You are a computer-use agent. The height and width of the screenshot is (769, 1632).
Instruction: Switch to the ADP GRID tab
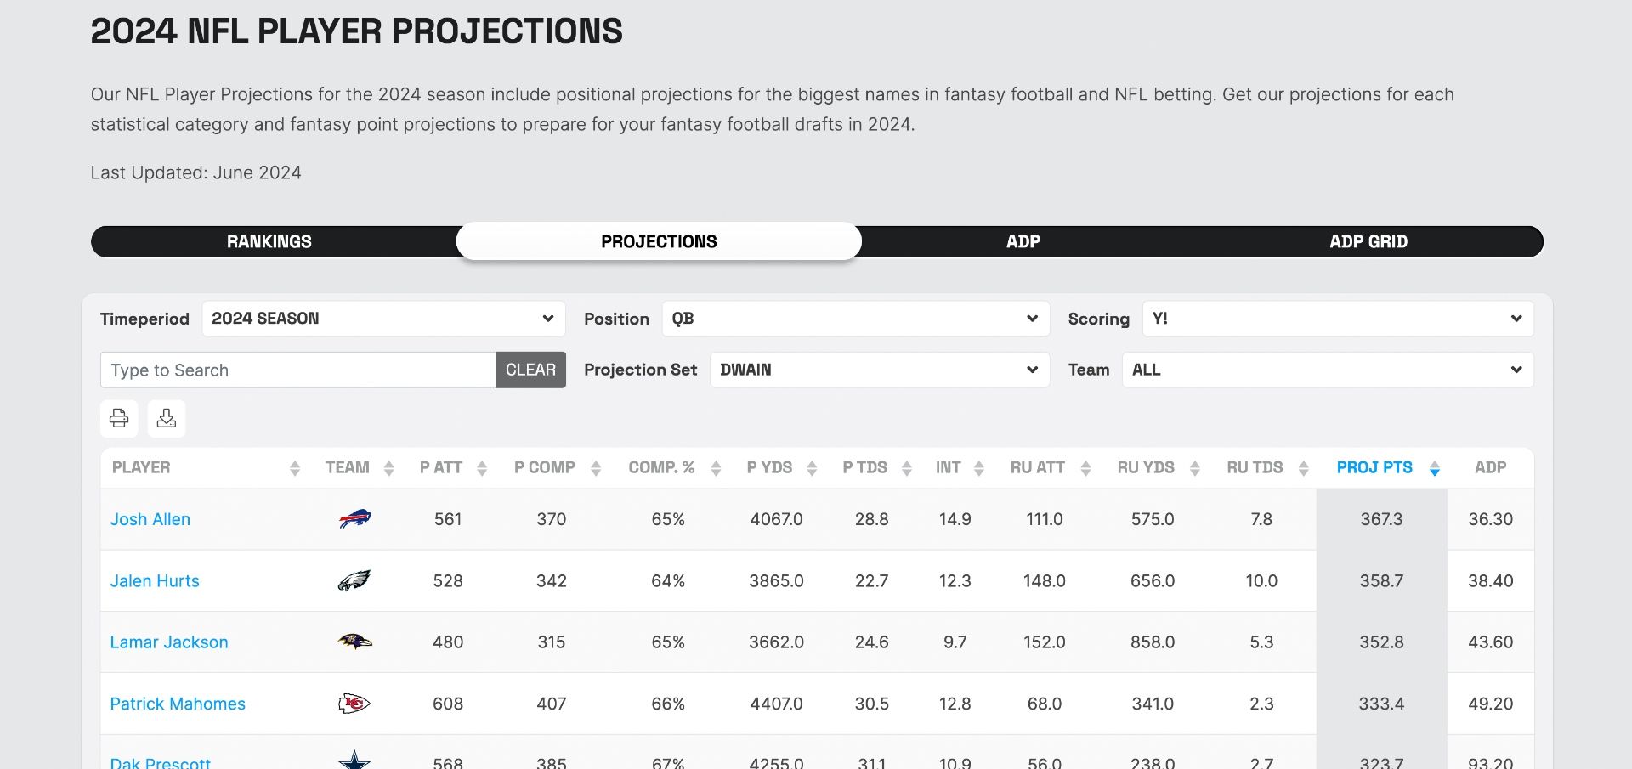click(x=1368, y=241)
